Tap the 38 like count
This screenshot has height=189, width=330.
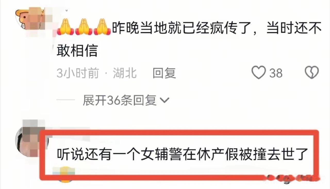276,73
